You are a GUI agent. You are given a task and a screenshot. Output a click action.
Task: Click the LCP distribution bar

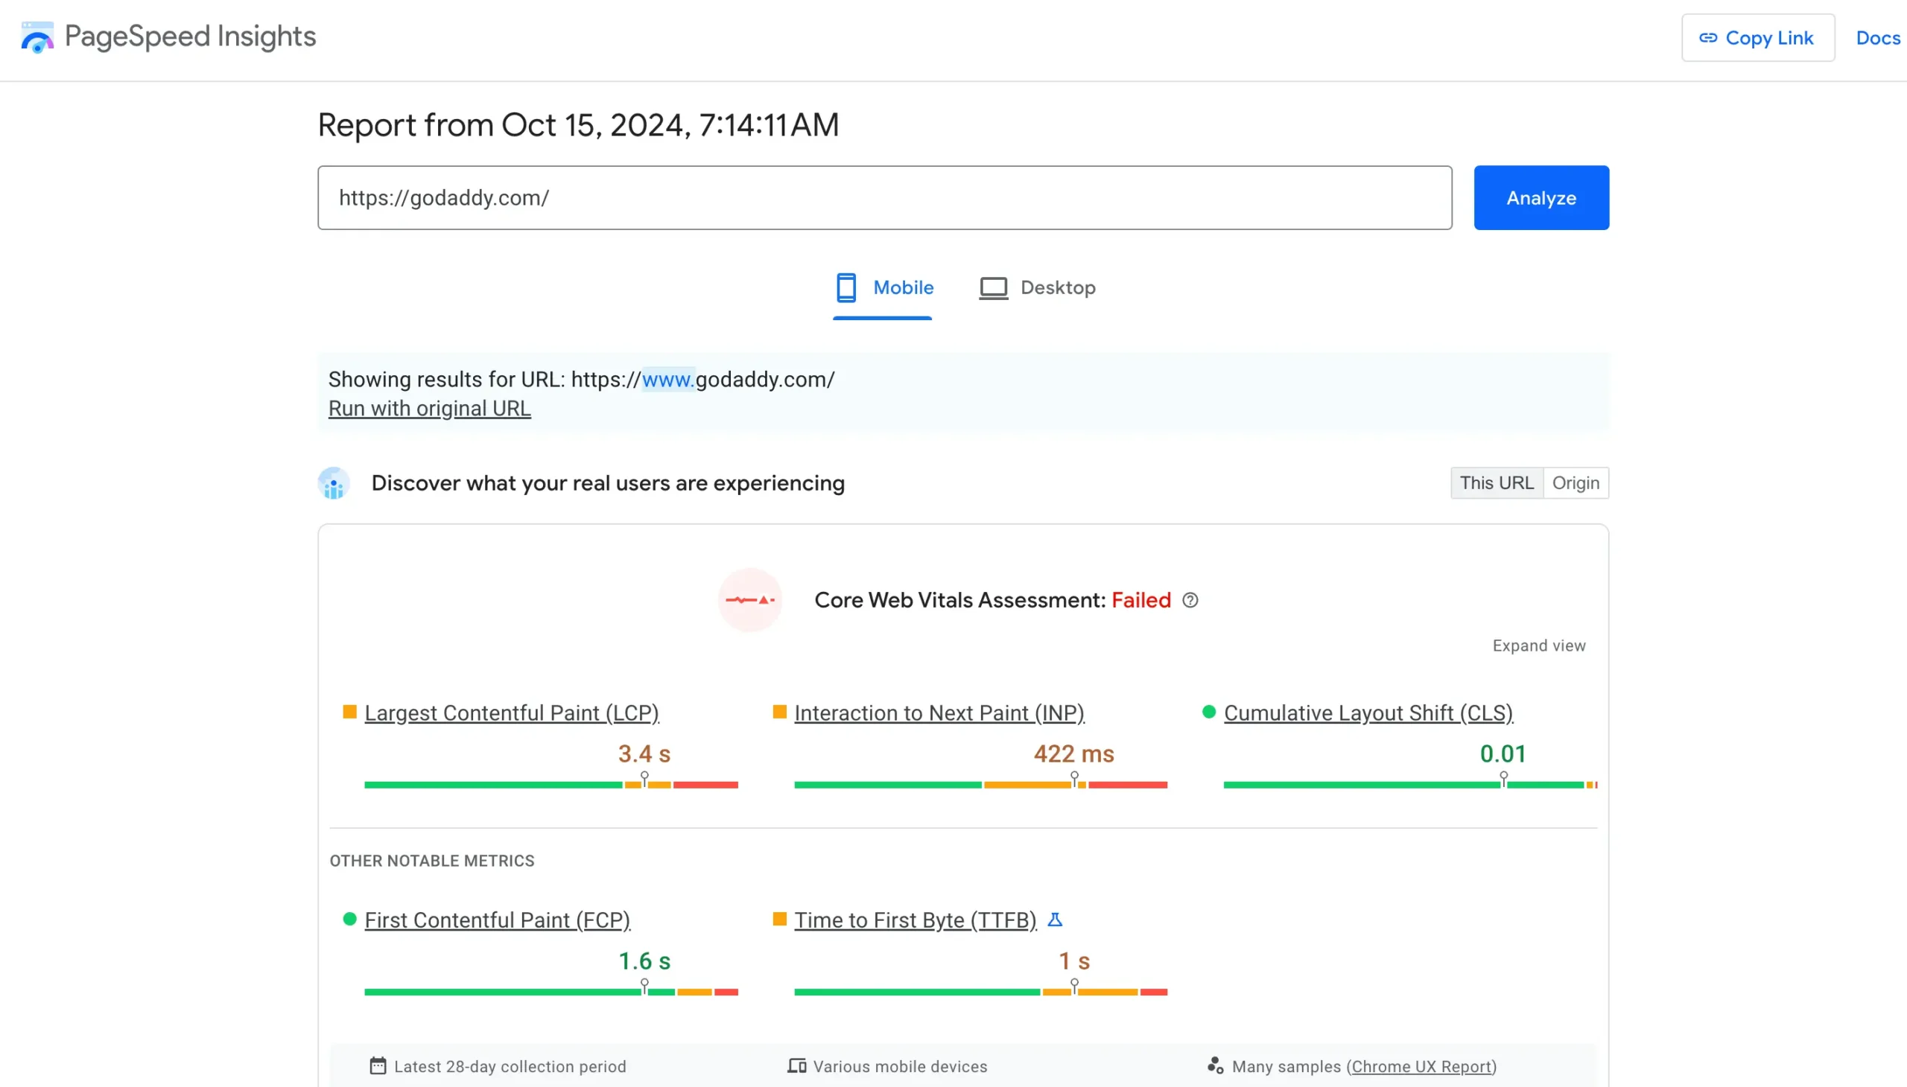click(551, 785)
